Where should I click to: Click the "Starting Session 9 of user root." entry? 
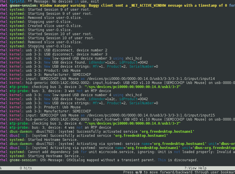pyautogui.click(x=46, y=14)
